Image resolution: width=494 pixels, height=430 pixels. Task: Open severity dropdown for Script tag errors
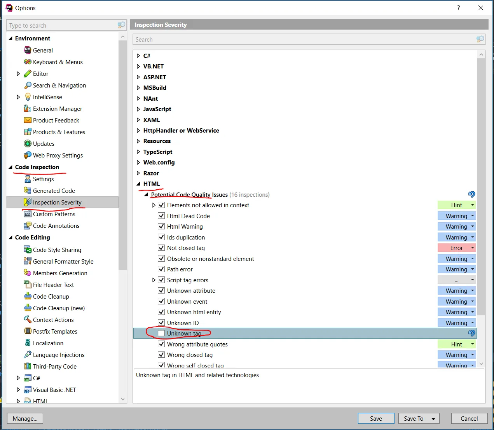click(x=457, y=280)
